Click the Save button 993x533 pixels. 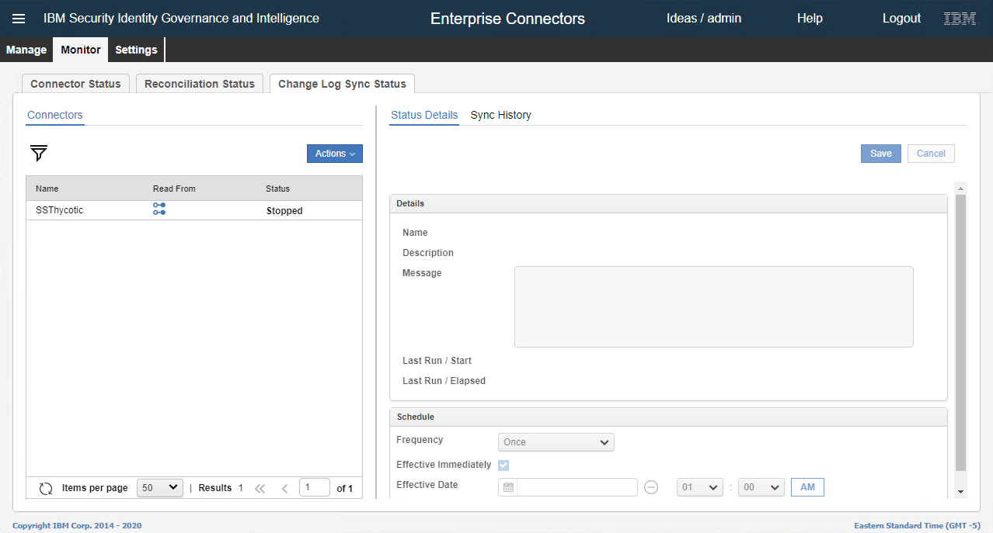[x=880, y=154]
